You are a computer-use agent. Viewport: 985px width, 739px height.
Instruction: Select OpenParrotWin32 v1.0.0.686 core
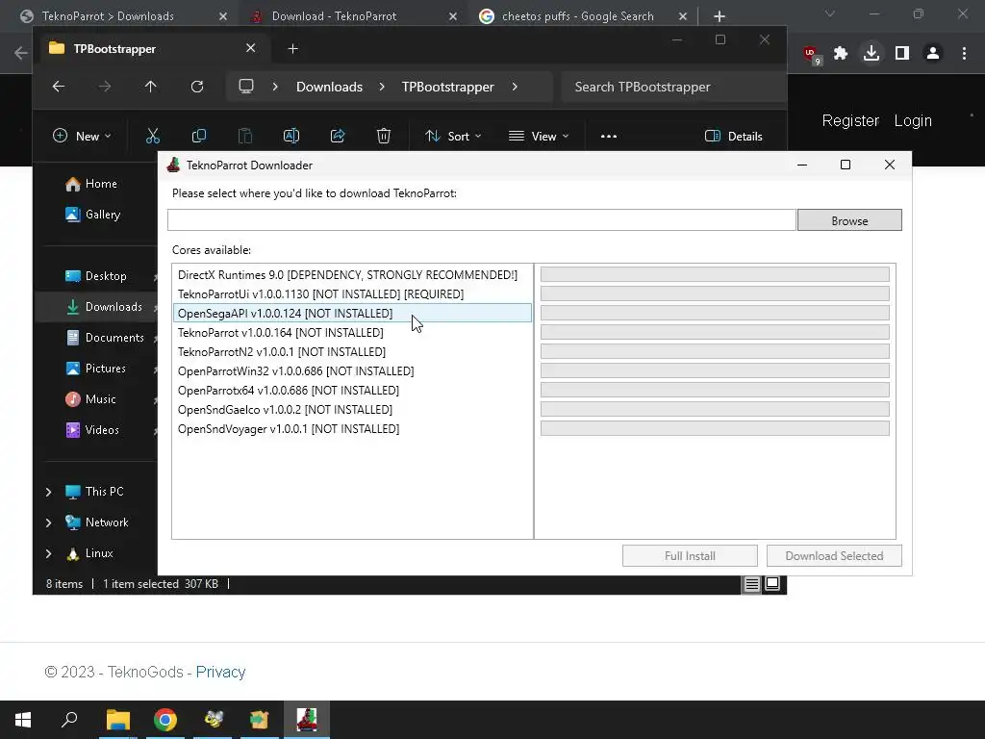[352, 370]
